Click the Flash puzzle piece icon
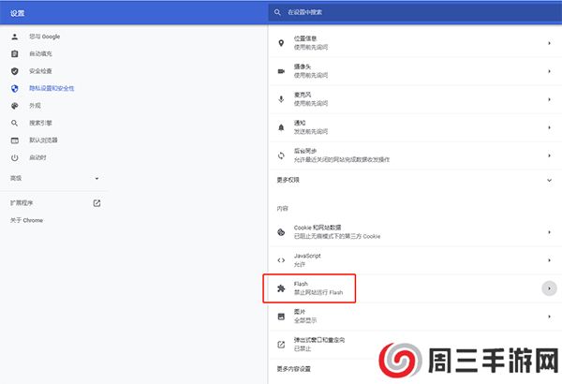This screenshot has width=562, height=384. (280, 288)
